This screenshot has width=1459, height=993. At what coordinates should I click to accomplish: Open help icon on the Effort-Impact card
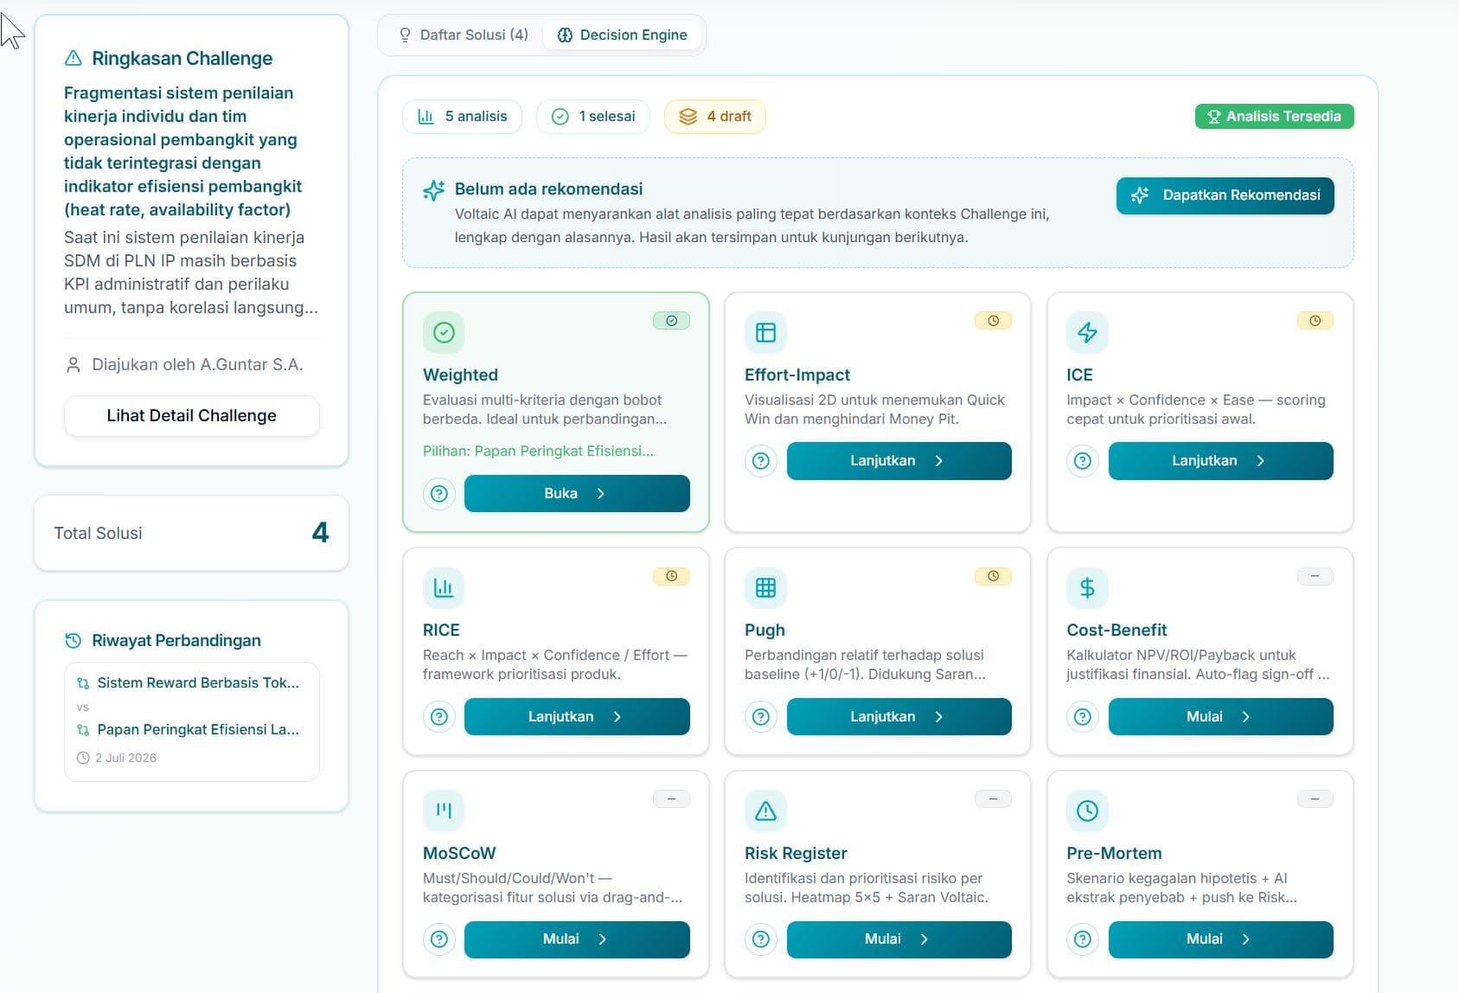[761, 461]
